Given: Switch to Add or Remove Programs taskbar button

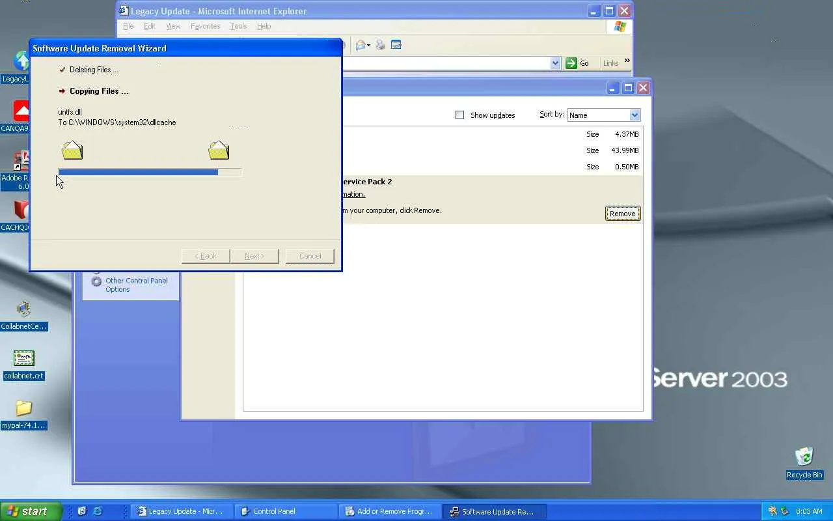Looking at the screenshot, I should coord(390,511).
